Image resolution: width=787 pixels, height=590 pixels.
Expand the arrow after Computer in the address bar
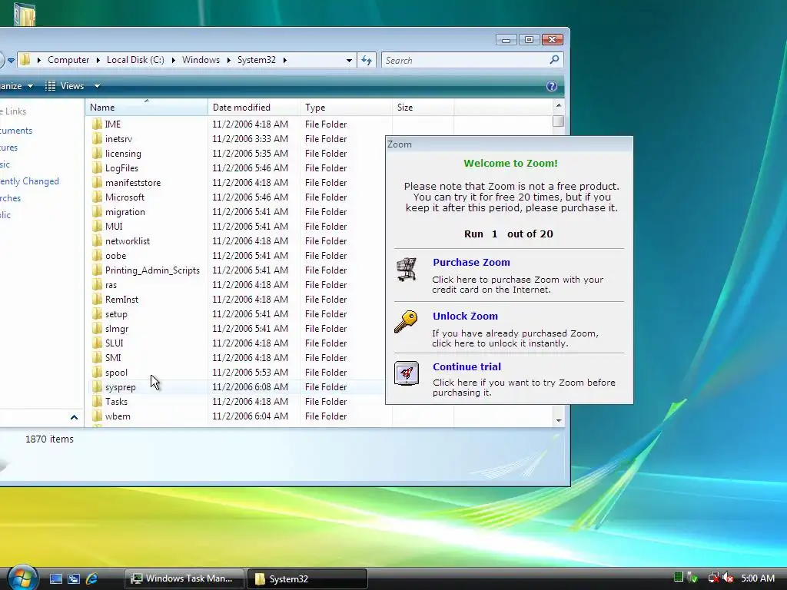(x=98, y=60)
